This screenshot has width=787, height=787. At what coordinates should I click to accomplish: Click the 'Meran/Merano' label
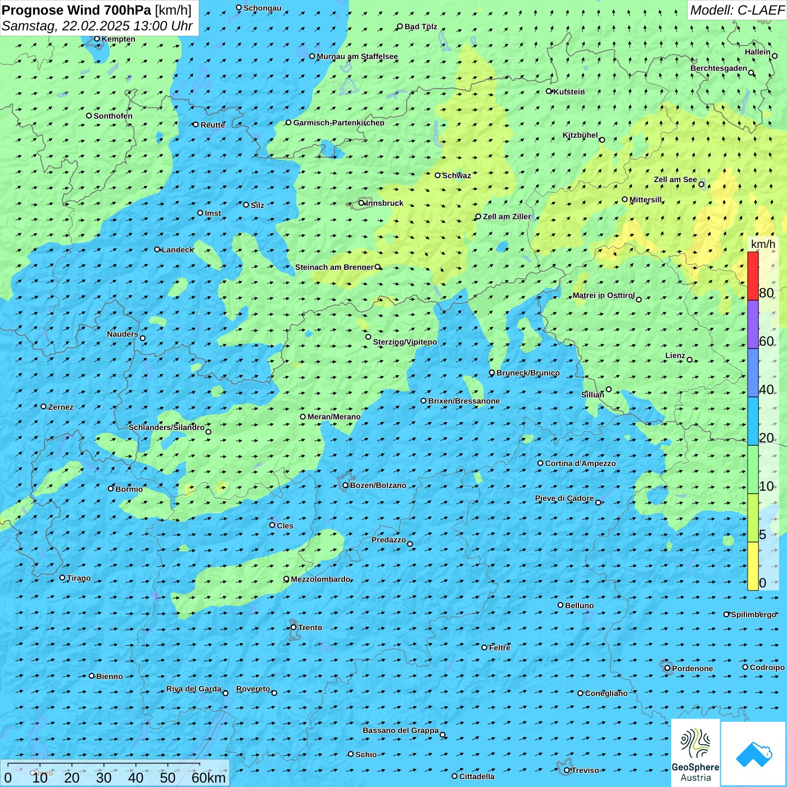(x=334, y=417)
